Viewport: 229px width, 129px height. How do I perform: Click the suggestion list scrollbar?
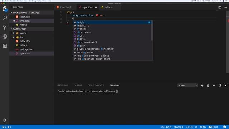click(152, 30)
